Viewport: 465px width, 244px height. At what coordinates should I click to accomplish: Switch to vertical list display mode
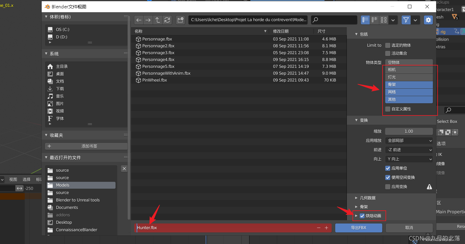tap(365, 20)
